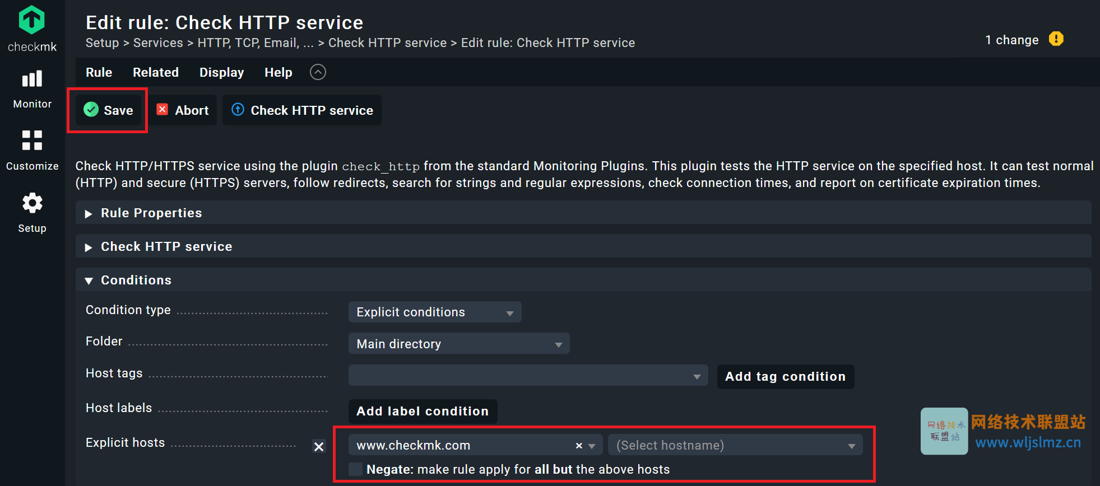Click Add tag condition button
Viewport: 1100px width, 486px height.
coord(786,377)
